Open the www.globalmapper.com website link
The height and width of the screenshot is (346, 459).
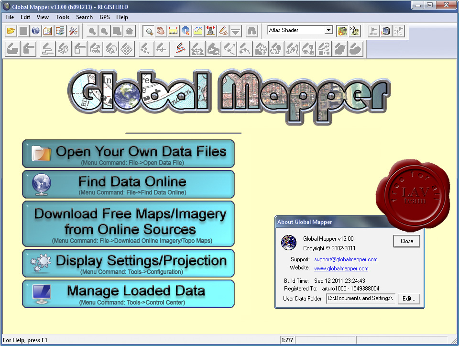click(x=341, y=269)
